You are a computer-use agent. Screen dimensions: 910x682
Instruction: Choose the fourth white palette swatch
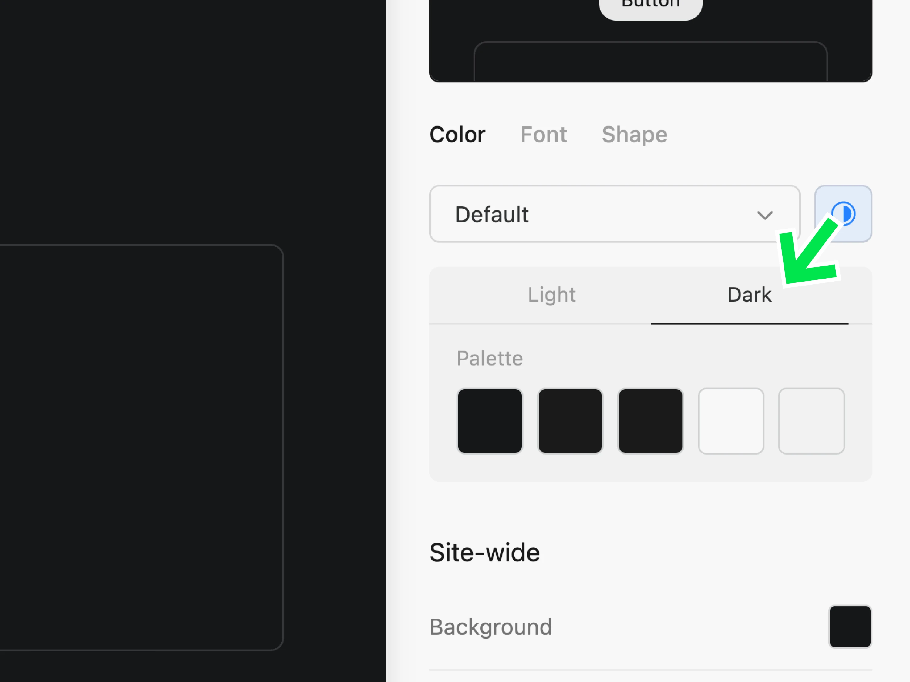tap(731, 420)
